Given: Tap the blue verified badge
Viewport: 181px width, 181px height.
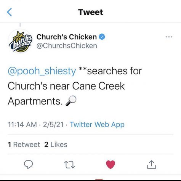Looking at the screenshot, I should point(102,37).
